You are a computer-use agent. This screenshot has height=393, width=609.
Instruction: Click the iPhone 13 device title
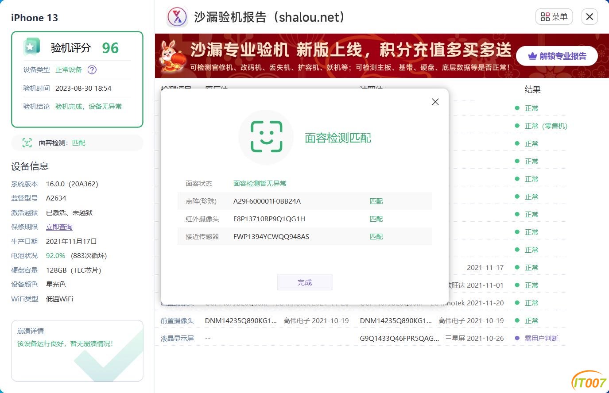click(35, 18)
